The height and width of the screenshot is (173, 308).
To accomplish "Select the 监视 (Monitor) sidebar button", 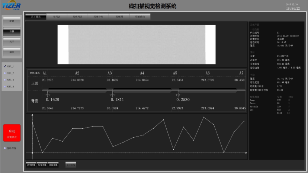I will click(x=12, y=31).
